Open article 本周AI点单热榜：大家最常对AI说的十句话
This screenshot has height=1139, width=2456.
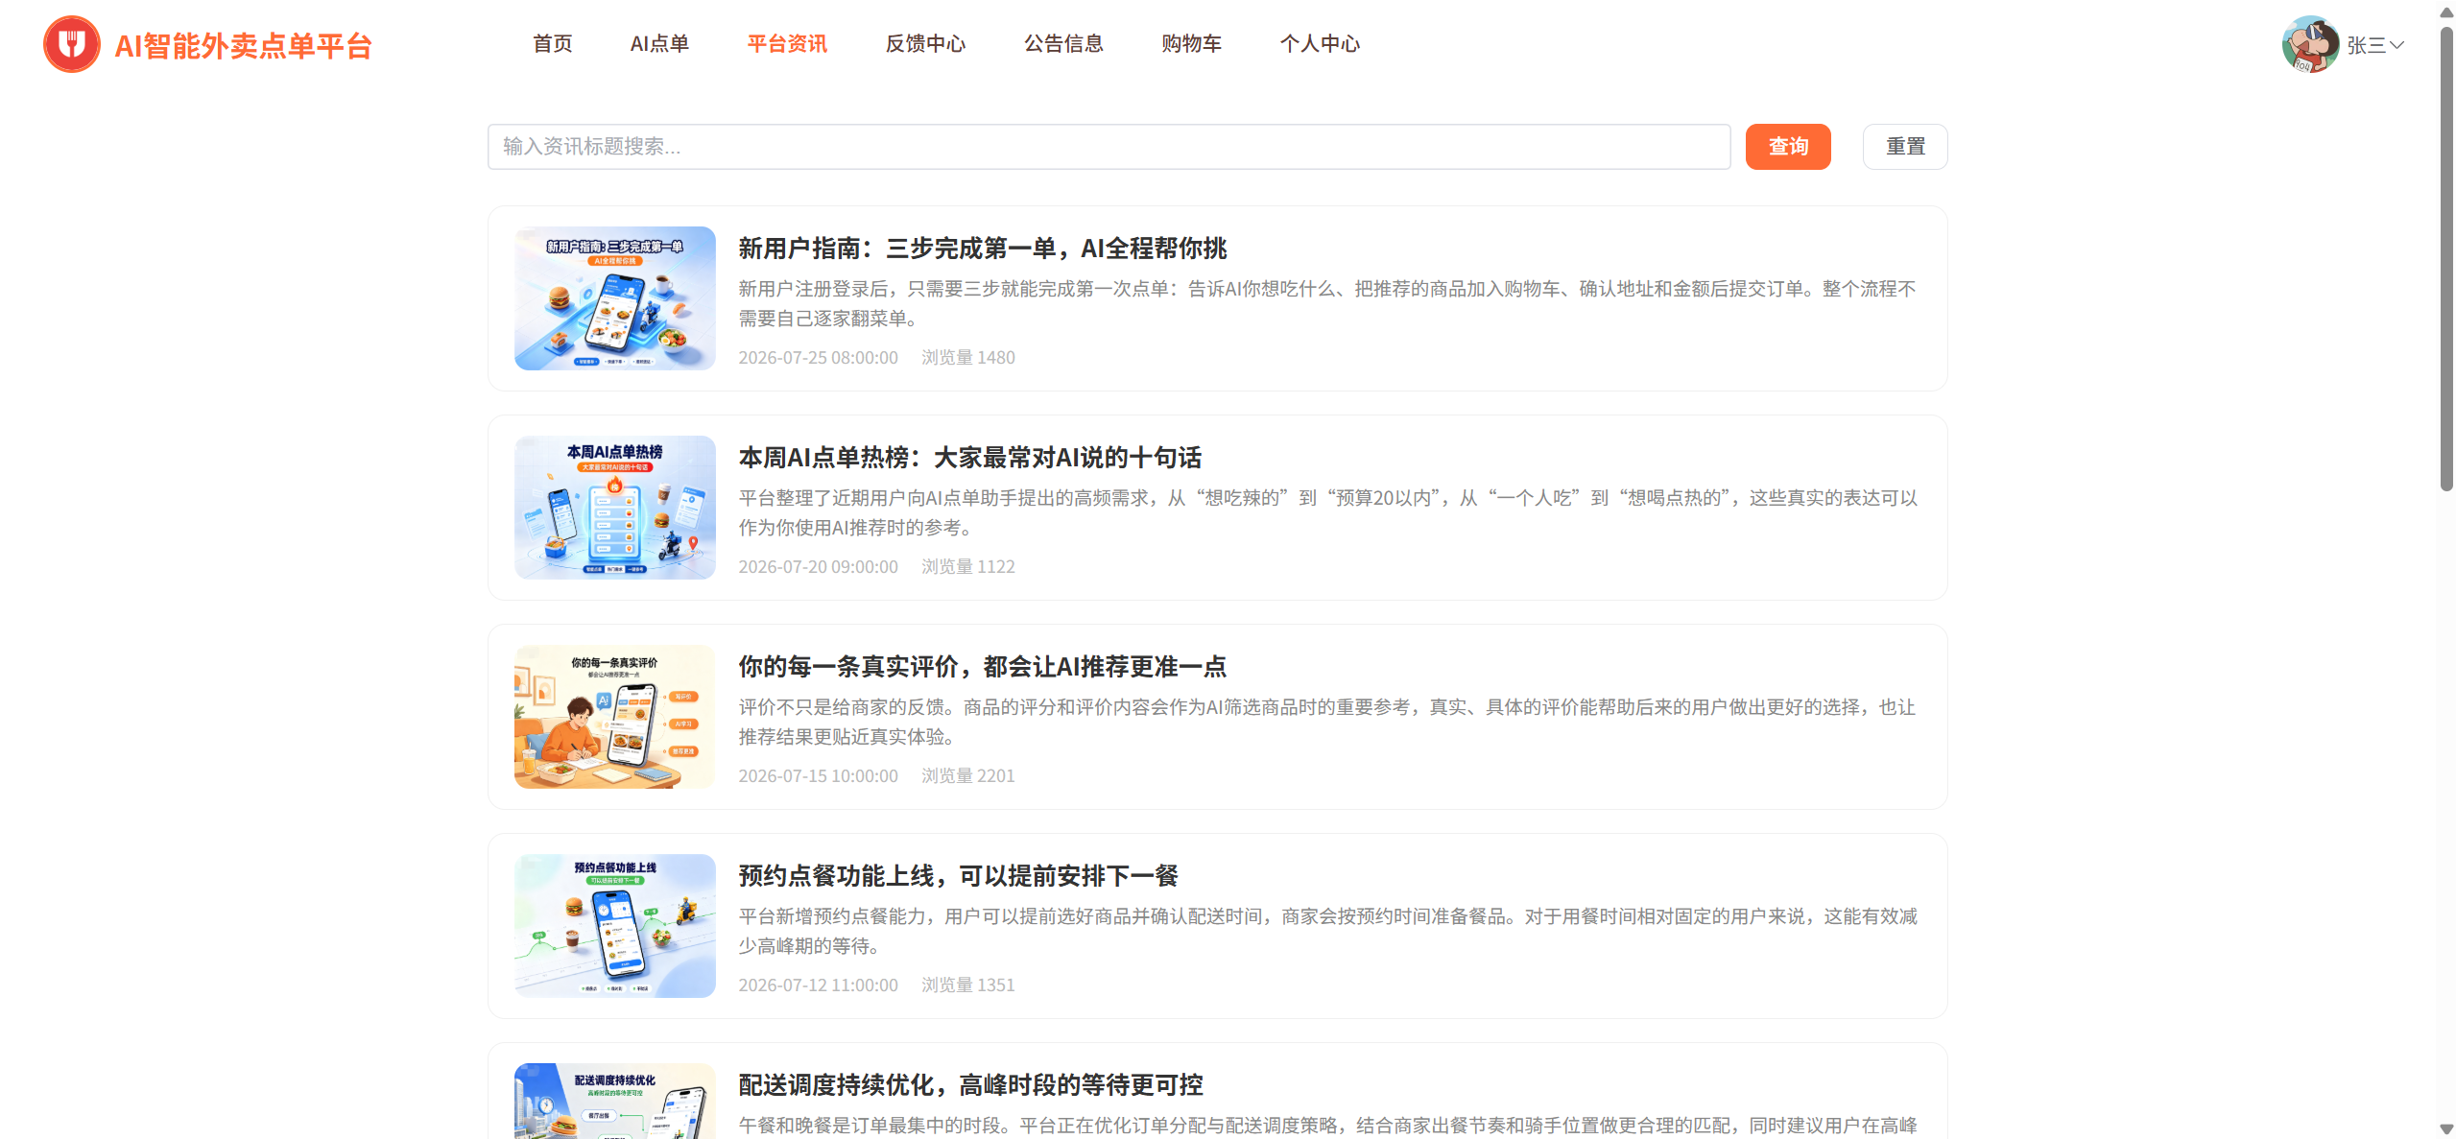[970, 458]
